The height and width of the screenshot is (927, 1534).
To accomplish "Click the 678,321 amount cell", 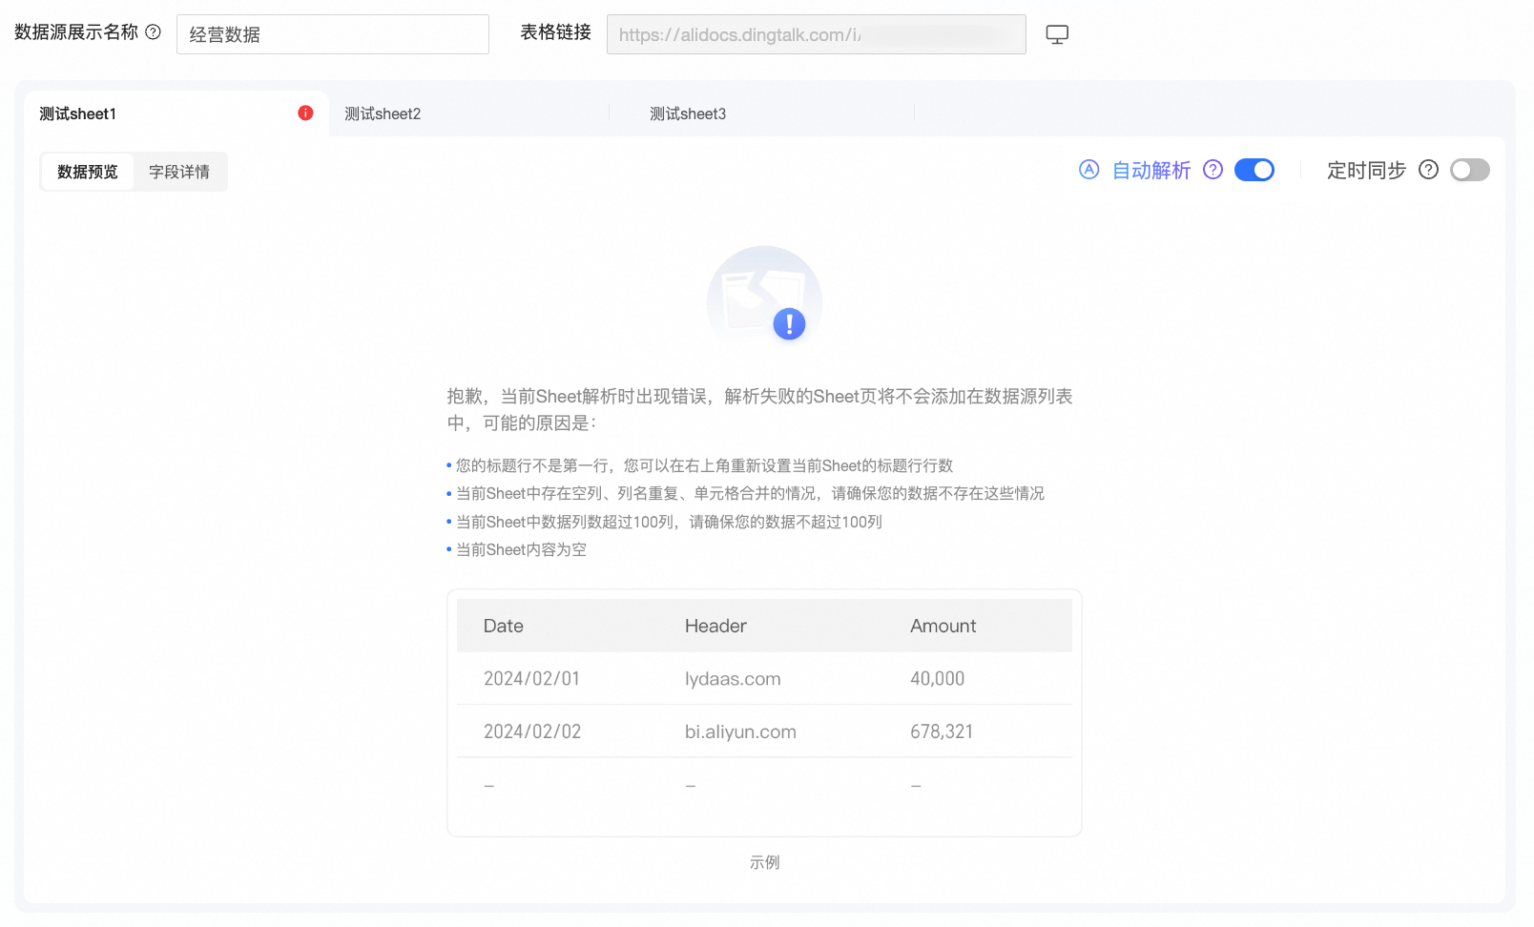I will click(x=942, y=731).
